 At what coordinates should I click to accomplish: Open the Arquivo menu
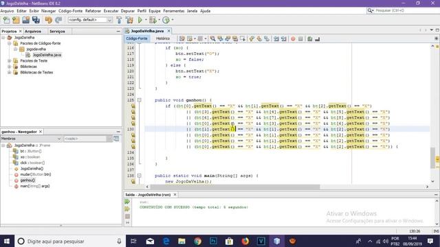7,11
